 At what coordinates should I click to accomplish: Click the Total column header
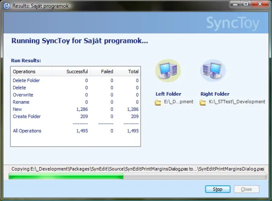[128, 71]
